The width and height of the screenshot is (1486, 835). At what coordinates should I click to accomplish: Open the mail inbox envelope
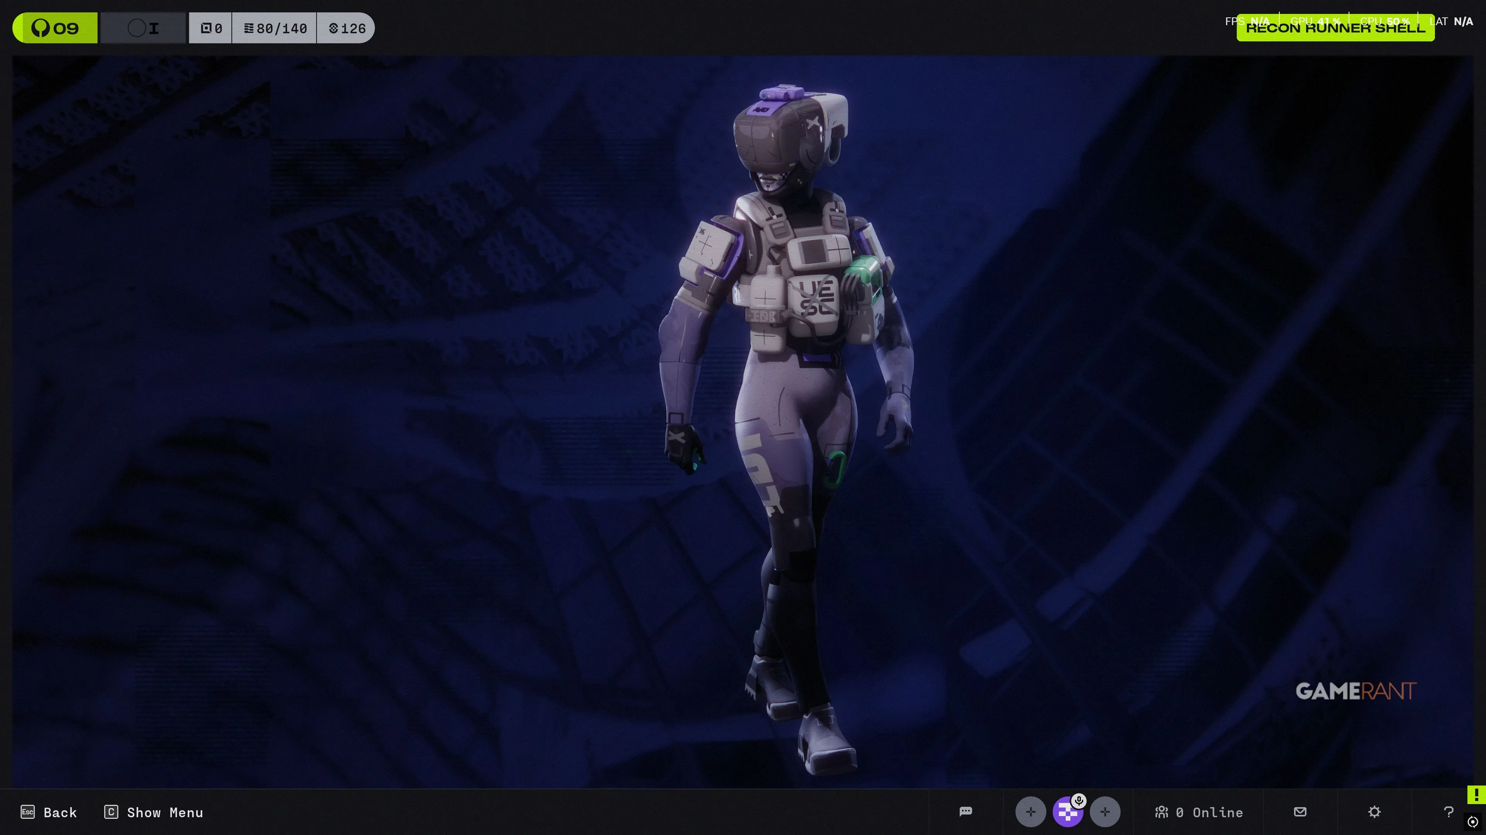coord(1300,811)
